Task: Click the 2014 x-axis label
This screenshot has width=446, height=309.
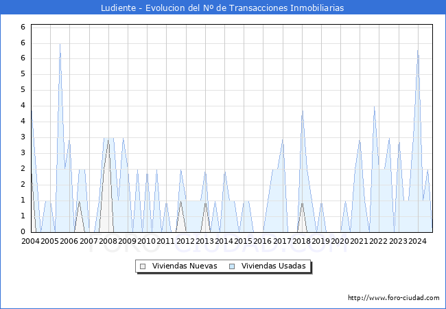Action: click(x=224, y=241)
